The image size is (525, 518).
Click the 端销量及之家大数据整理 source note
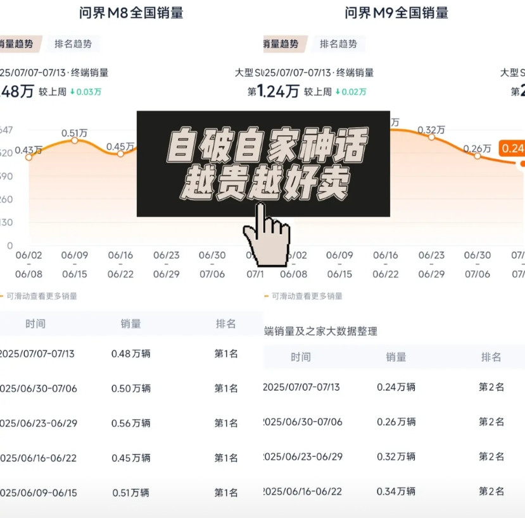(320, 331)
